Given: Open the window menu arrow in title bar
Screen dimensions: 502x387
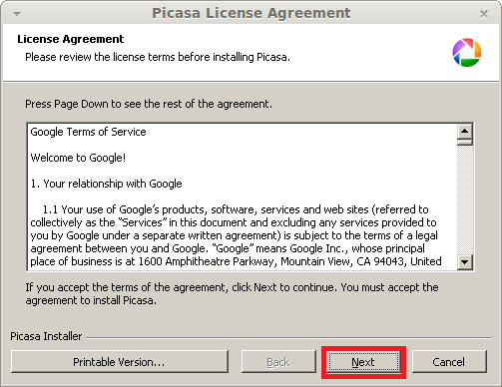Looking at the screenshot, I should coord(17,14).
